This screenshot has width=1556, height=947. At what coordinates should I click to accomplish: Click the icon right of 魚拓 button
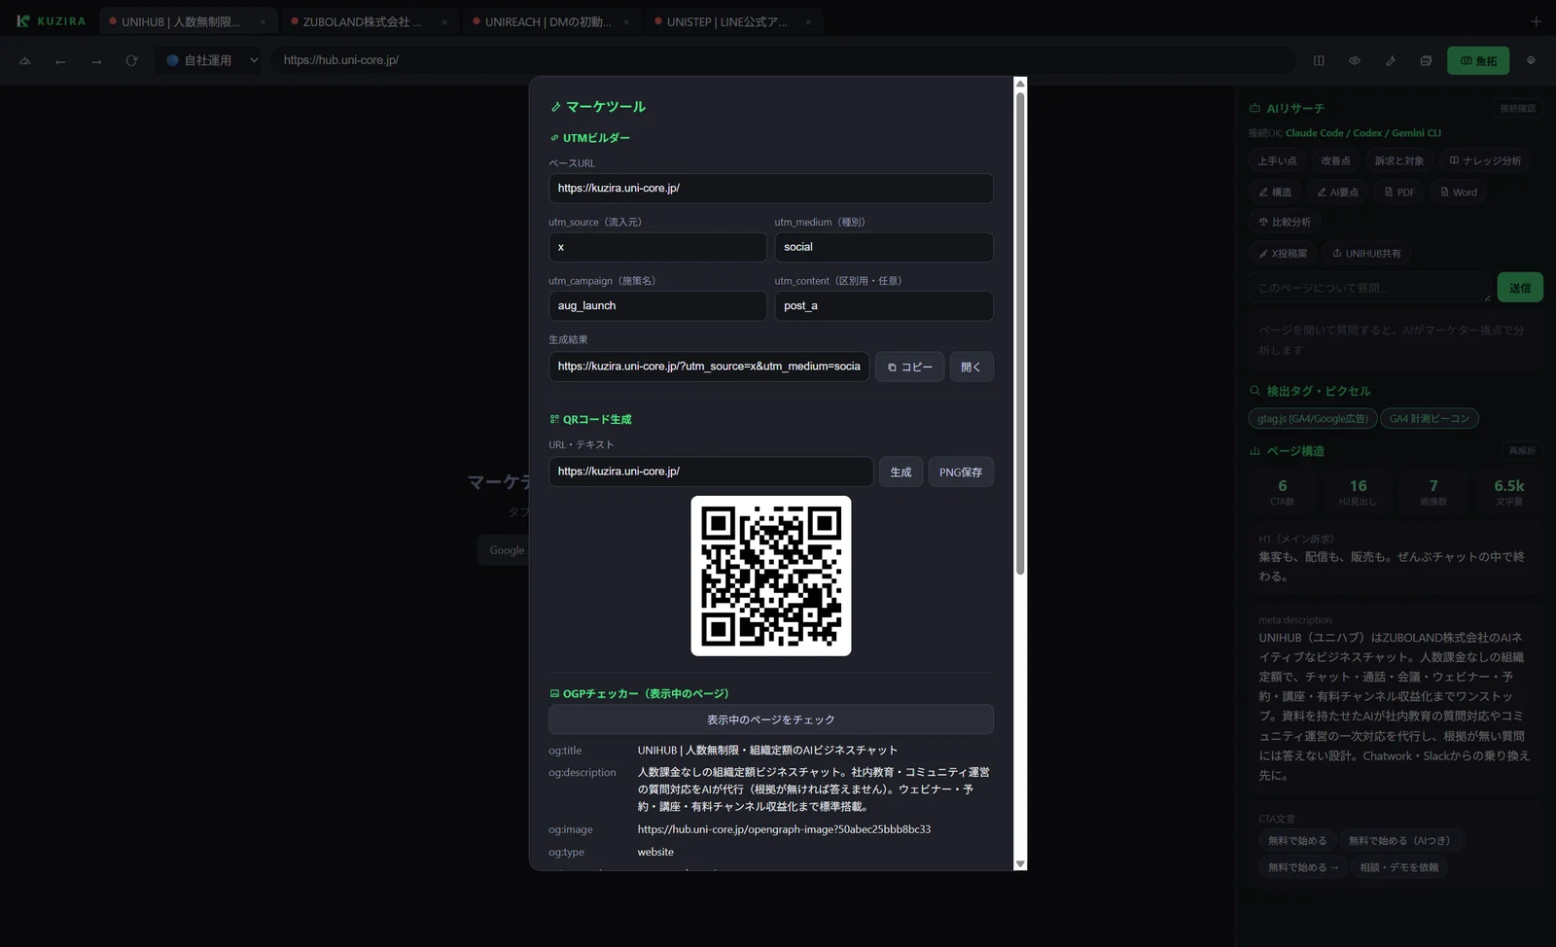(x=1531, y=60)
